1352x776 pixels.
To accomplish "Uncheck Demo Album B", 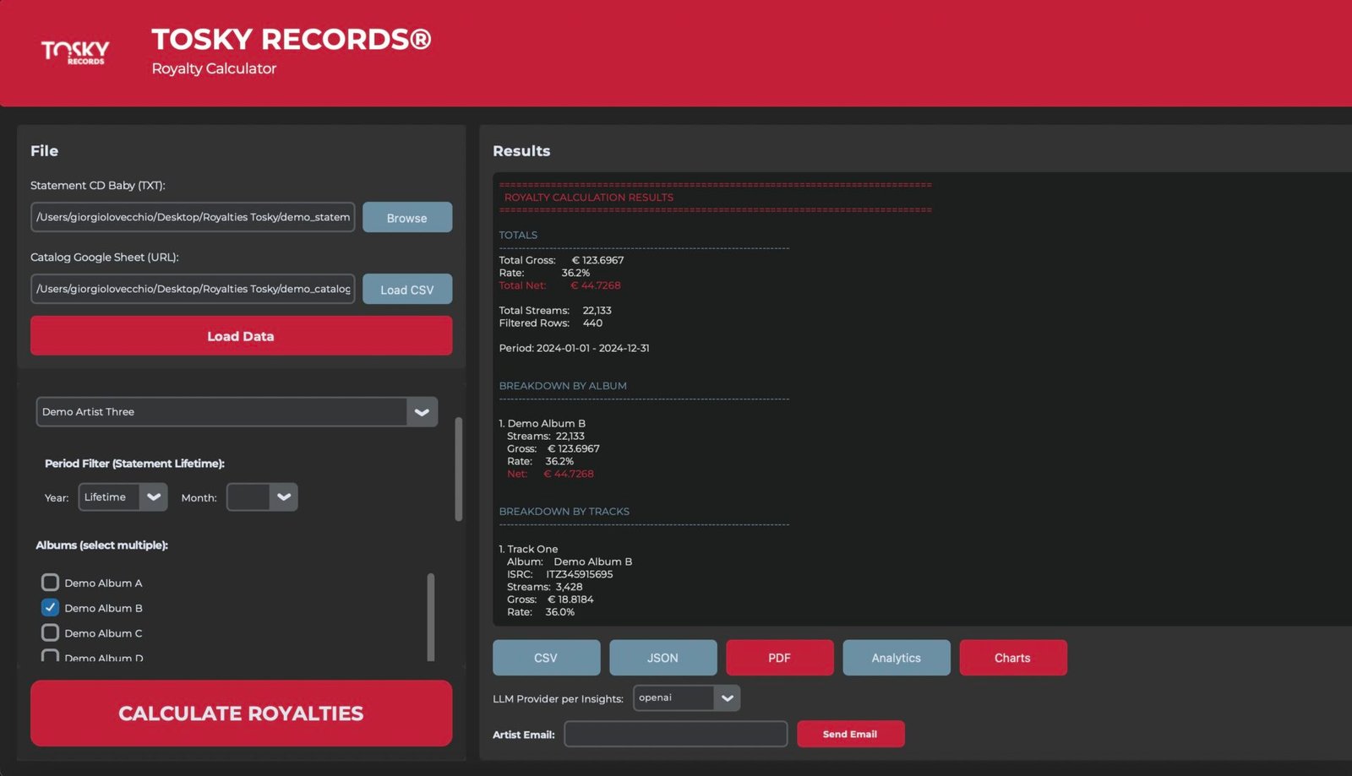I will (50, 607).
